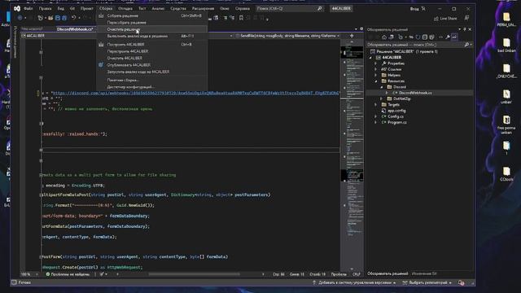Viewport: 521px width, 293px height.
Task: Select app.config in Solution Explorer
Action: coord(396,111)
